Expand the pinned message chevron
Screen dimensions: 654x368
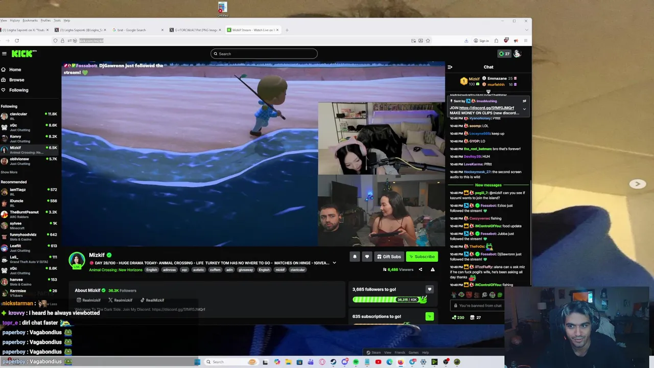click(x=524, y=109)
